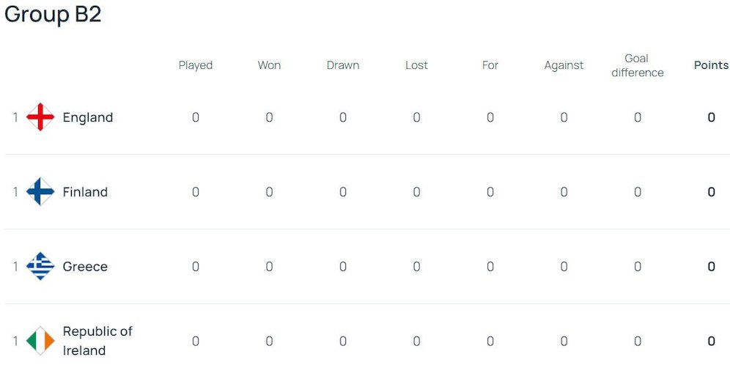Click Finland's Played value
Viewport: 730px width, 365px height.
tap(196, 192)
